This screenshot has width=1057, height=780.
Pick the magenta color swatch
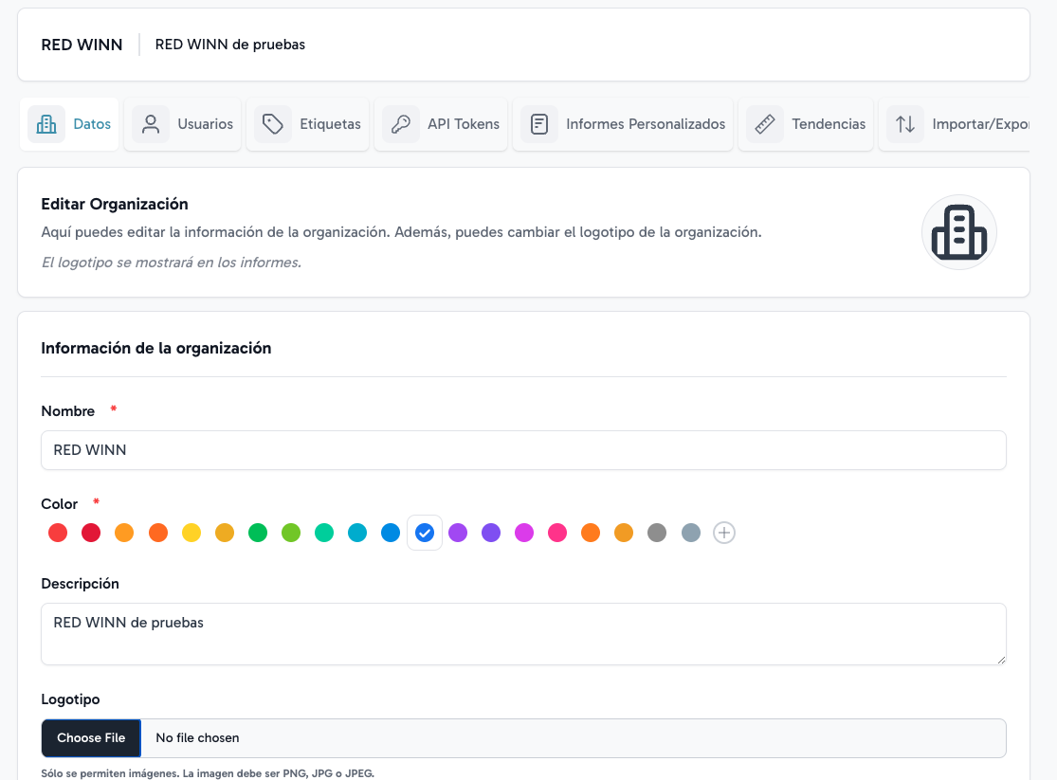(524, 533)
